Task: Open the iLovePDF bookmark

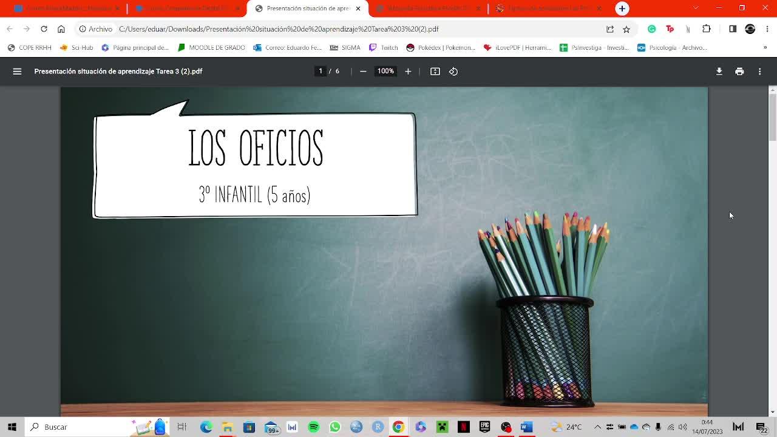Action: coord(517,48)
